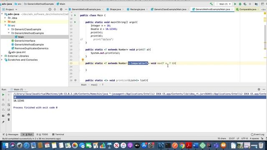
Task: Run Main with the top toolbar play icon
Action: click(x=235, y=4)
